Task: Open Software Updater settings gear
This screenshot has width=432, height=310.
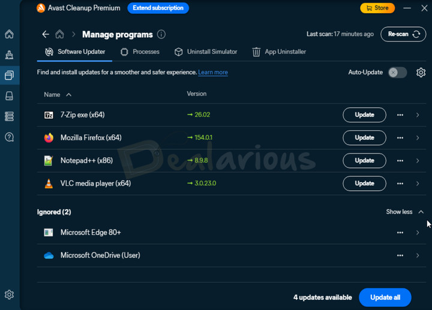Action: pos(421,73)
